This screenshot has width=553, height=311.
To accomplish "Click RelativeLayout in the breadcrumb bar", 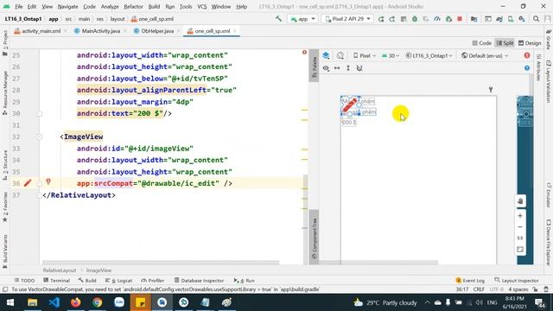I will point(60,270).
